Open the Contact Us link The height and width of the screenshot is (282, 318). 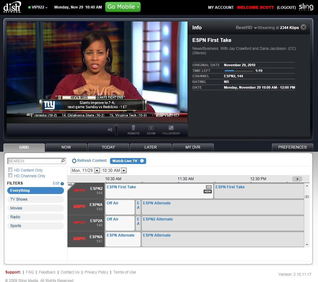click(70, 272)
